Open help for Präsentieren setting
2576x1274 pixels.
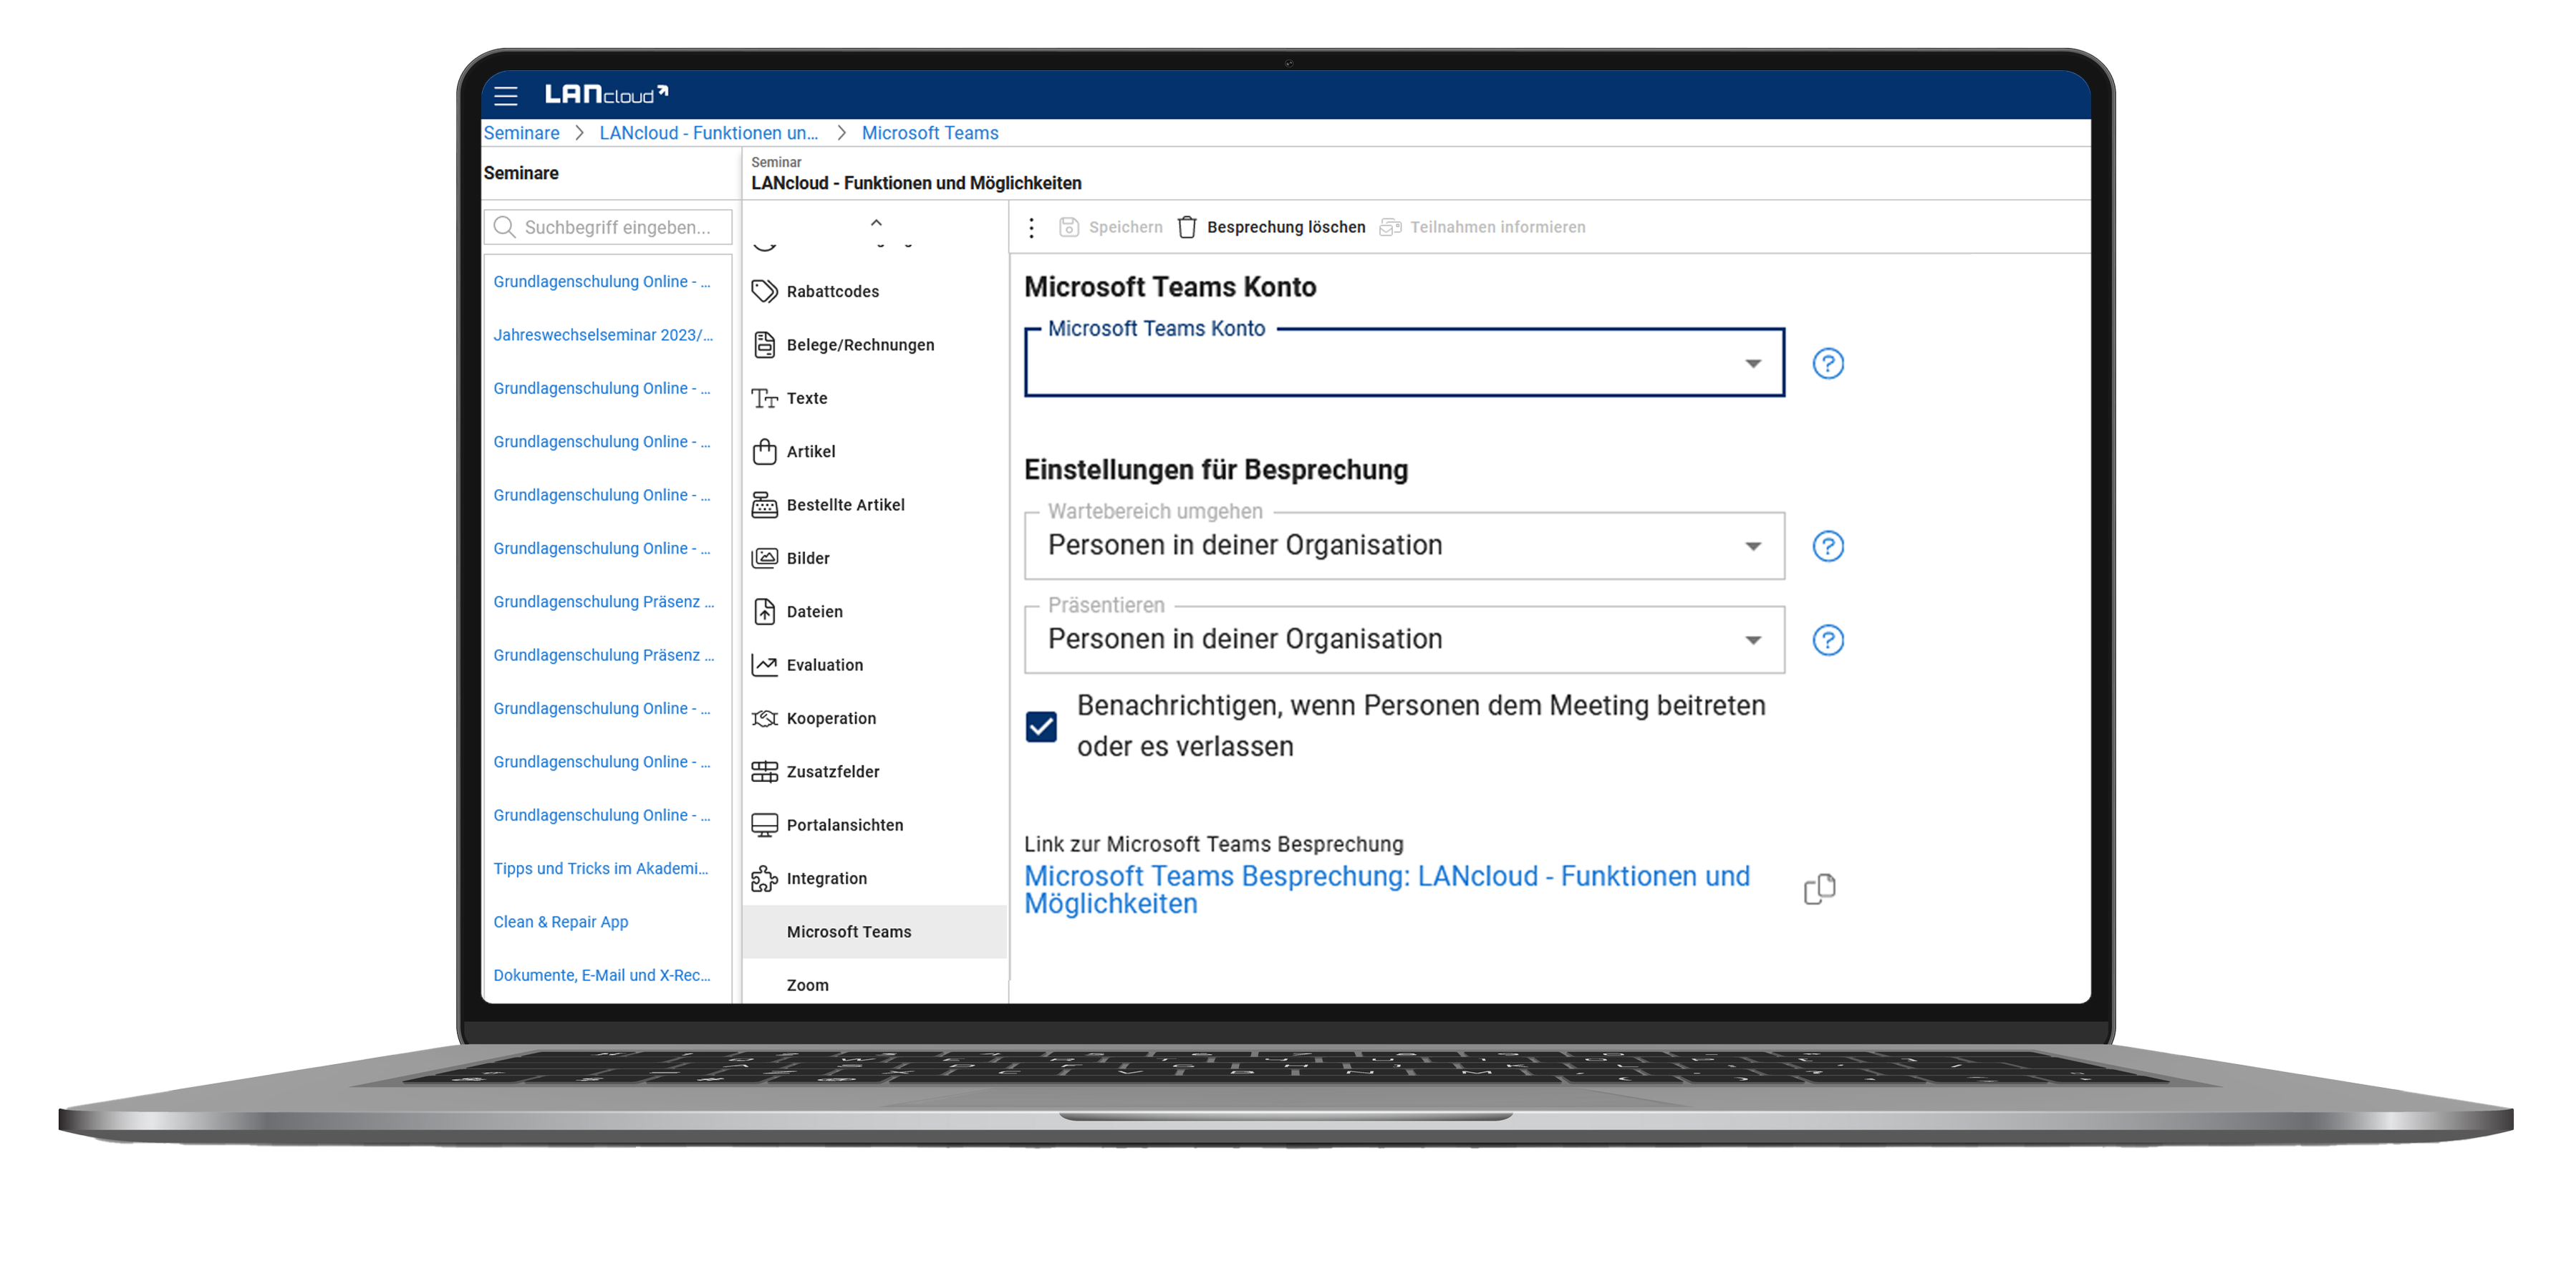[1827, 640]
